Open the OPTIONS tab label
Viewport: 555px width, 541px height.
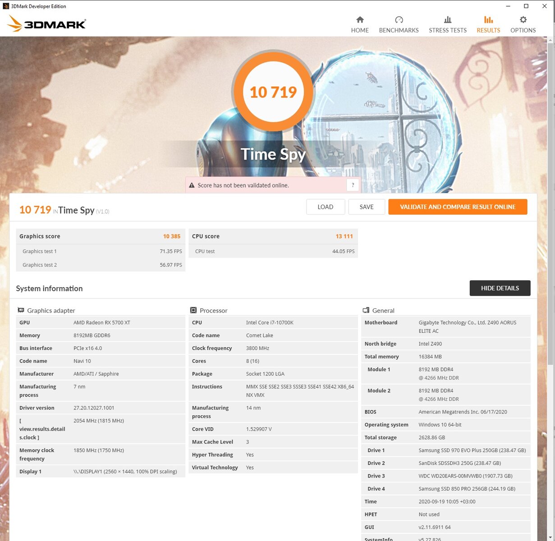pos(523,30)
